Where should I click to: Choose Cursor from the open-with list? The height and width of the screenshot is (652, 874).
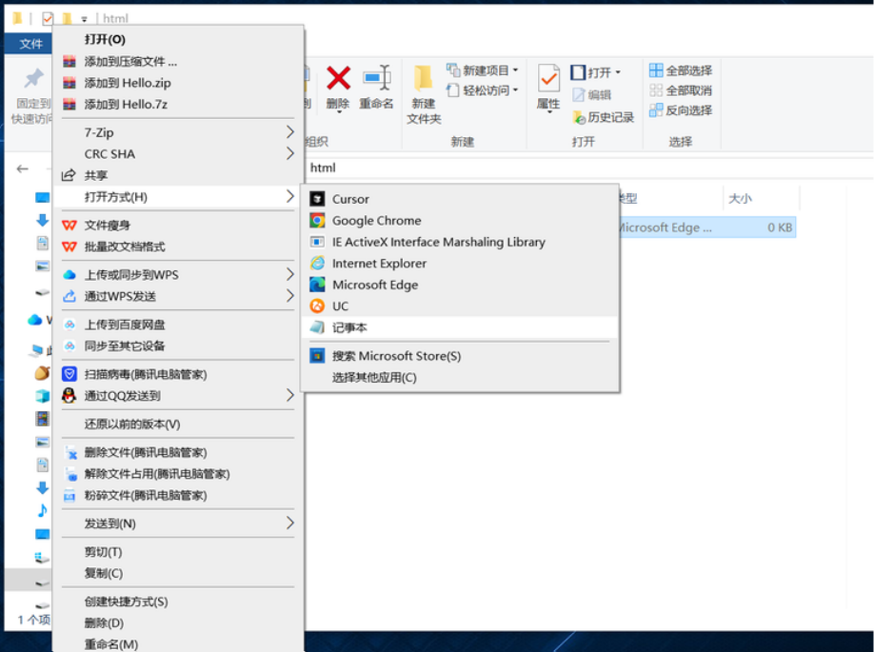click(x=348, y=199)
